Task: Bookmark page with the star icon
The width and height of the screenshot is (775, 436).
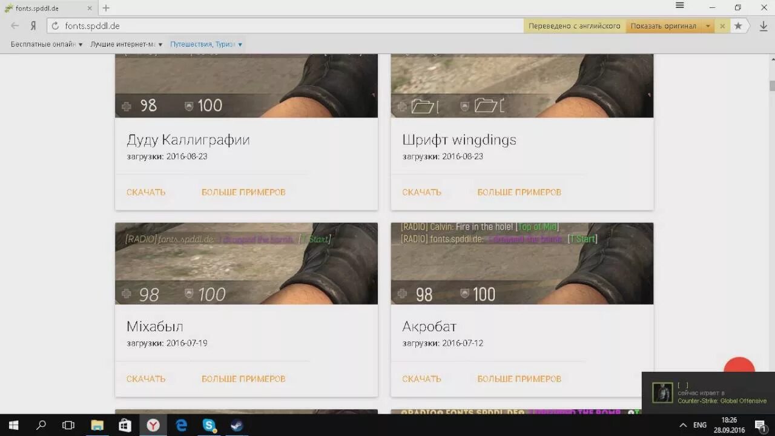Action: tap(738, 26)
